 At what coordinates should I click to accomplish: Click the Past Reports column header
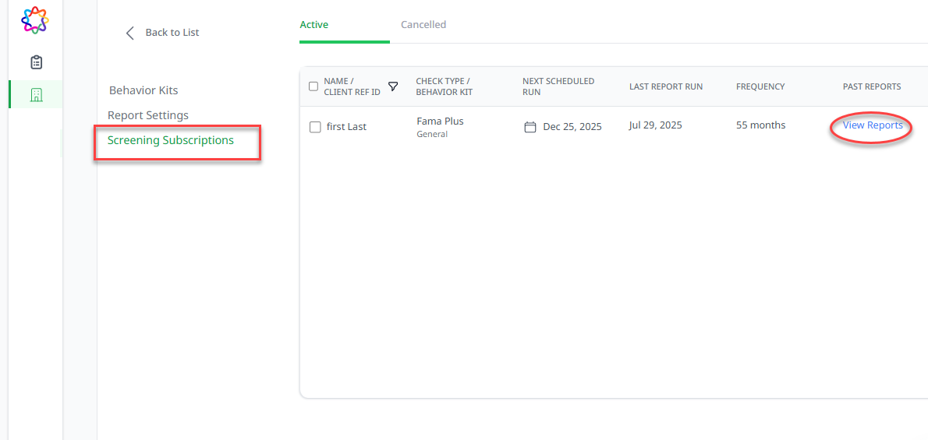[x=872, y=87]
